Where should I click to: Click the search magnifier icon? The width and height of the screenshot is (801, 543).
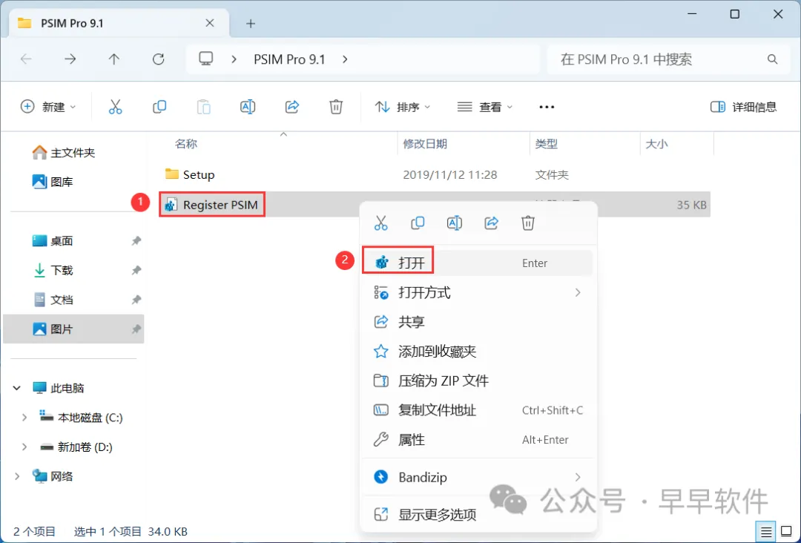click(x=772, y=59)
